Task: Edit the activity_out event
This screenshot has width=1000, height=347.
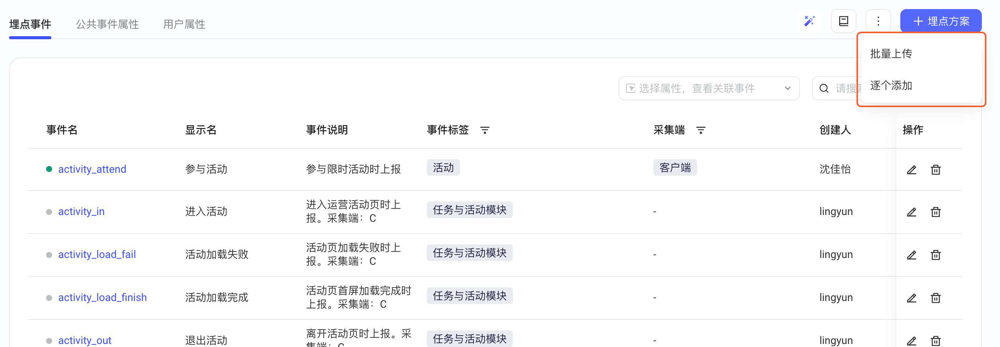Action: 912,341
